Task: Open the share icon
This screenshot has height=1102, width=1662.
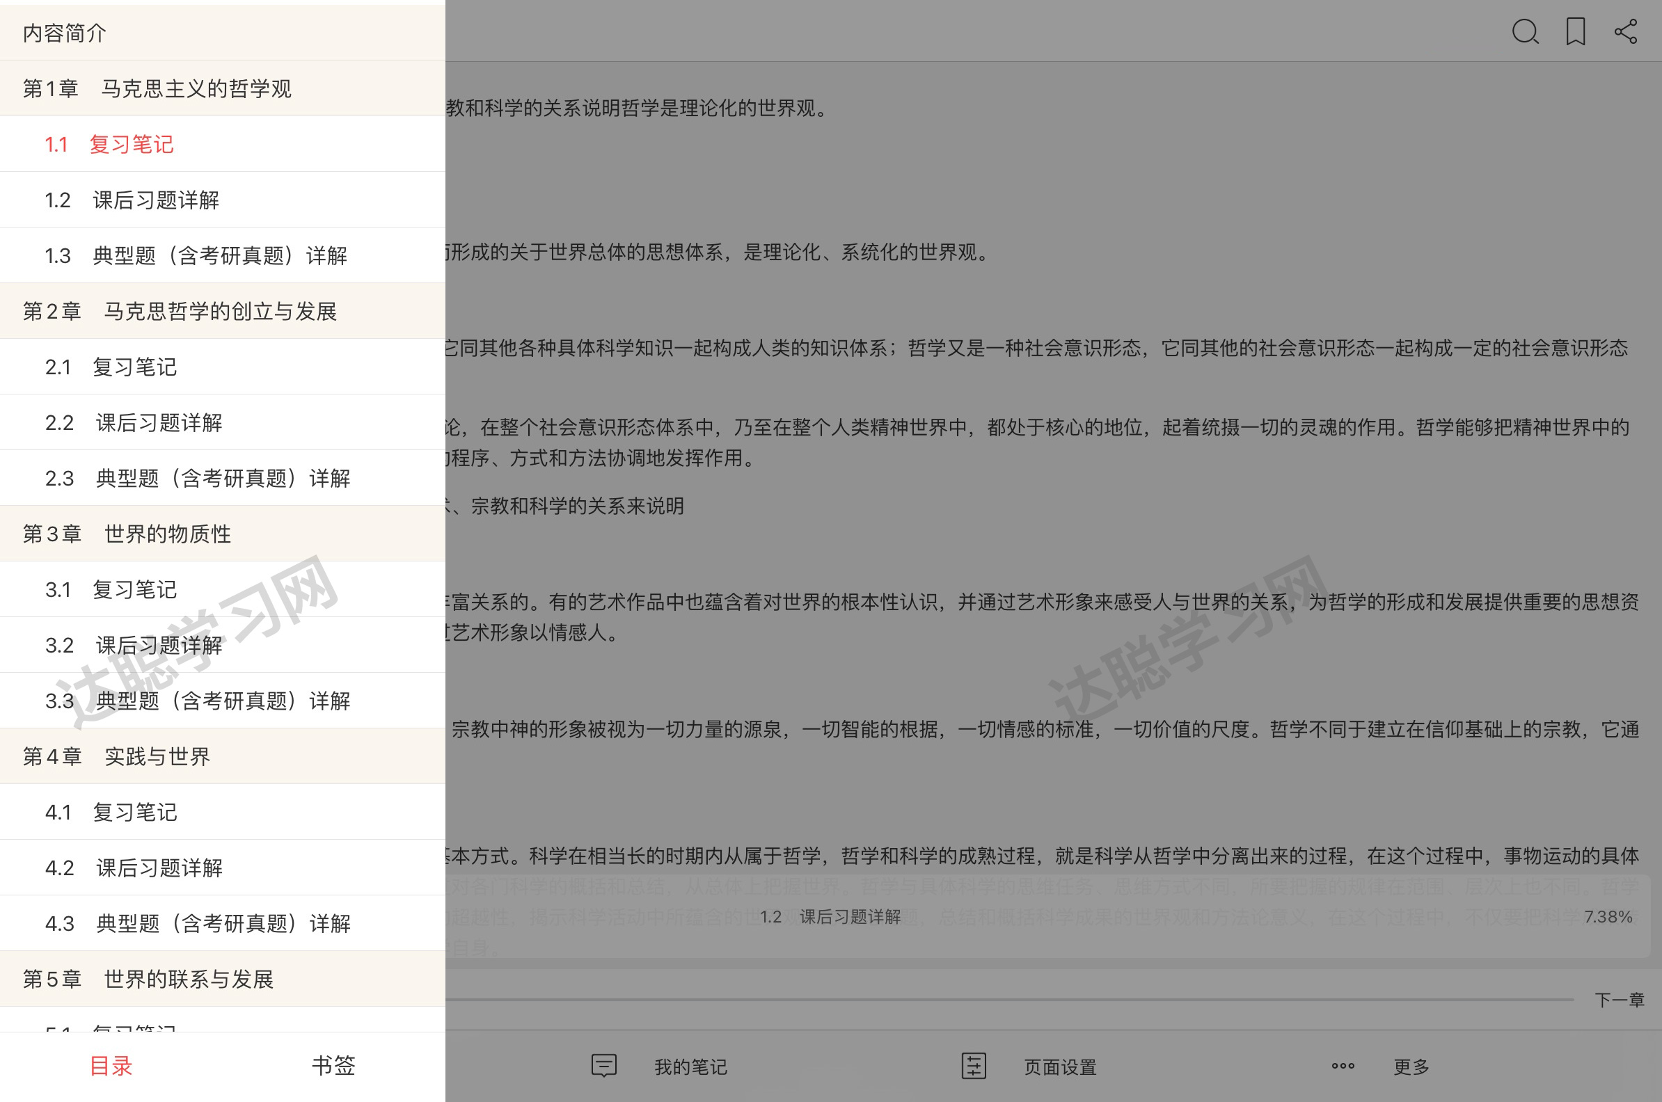Action: [x=1625, y=31]
